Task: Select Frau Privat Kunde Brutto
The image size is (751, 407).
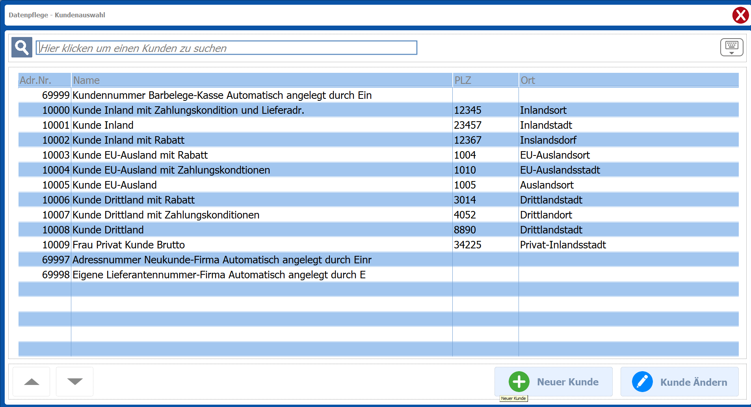Action: tap(128, 245)
